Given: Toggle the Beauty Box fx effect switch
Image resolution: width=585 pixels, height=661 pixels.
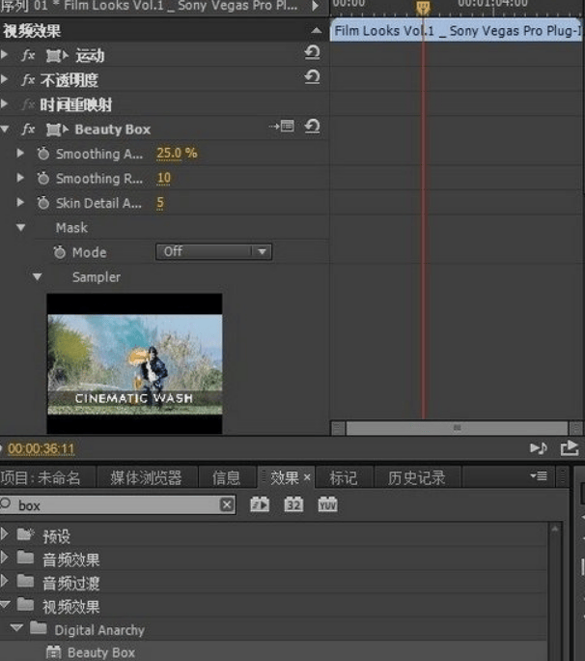Looking at the screenshot, I should click(x=29, y=129).
